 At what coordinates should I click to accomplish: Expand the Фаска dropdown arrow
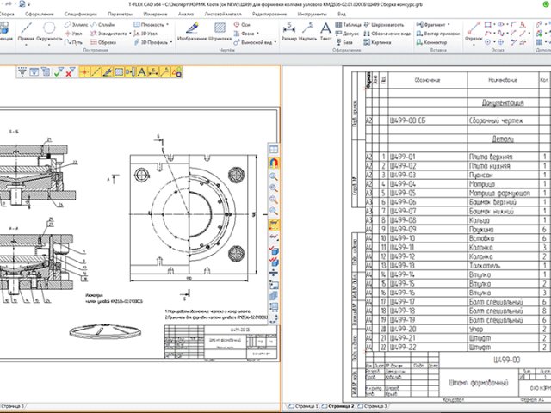click(x=257, y=34)
